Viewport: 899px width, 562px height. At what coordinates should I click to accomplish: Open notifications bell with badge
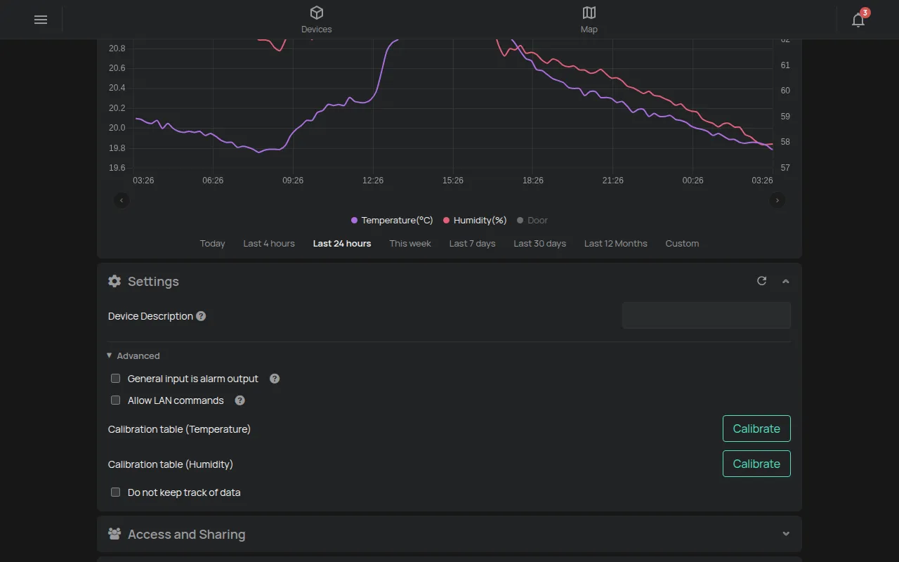(859, 19)
